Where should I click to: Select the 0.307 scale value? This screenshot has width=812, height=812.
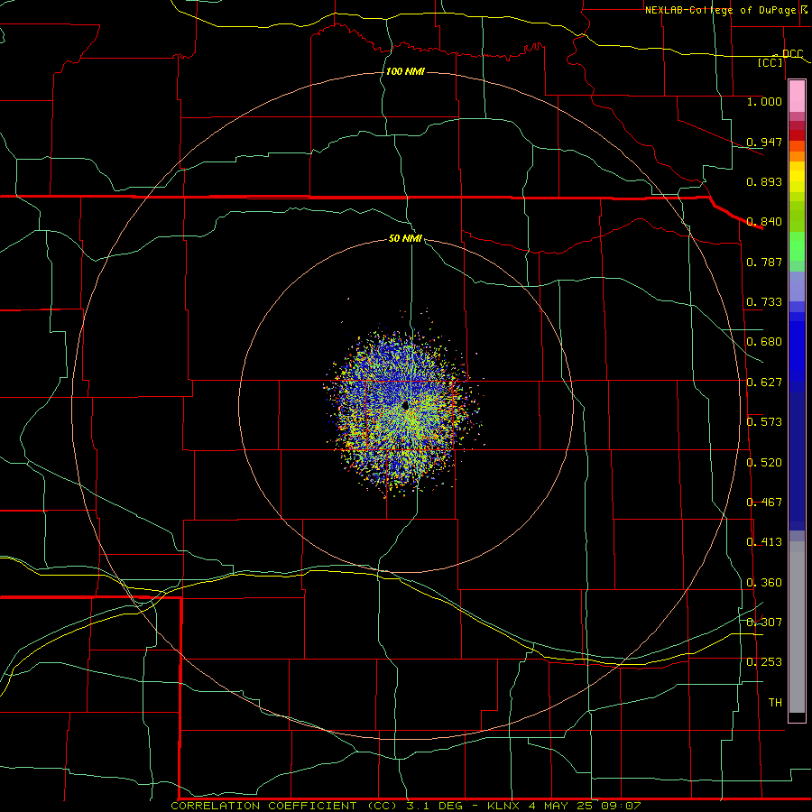point(764,622)
